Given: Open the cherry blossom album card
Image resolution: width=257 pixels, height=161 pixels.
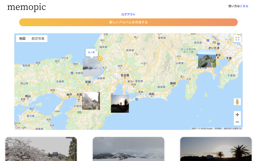Looking at the screenshot, I should [x=41, y=149].
